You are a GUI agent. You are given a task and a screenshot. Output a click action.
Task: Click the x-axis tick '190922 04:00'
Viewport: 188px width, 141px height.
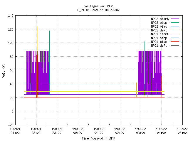coord(161,131)
